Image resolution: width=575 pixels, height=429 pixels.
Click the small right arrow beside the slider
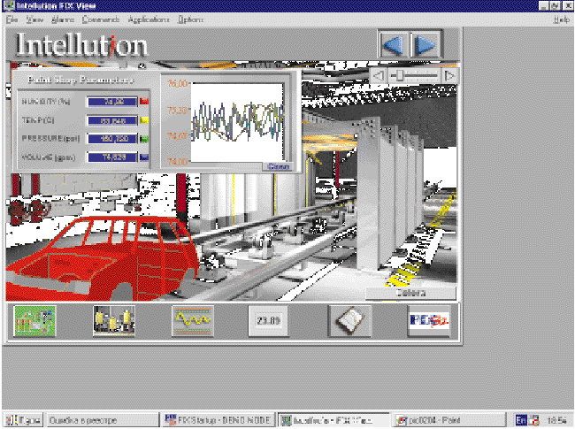point(448,76)
